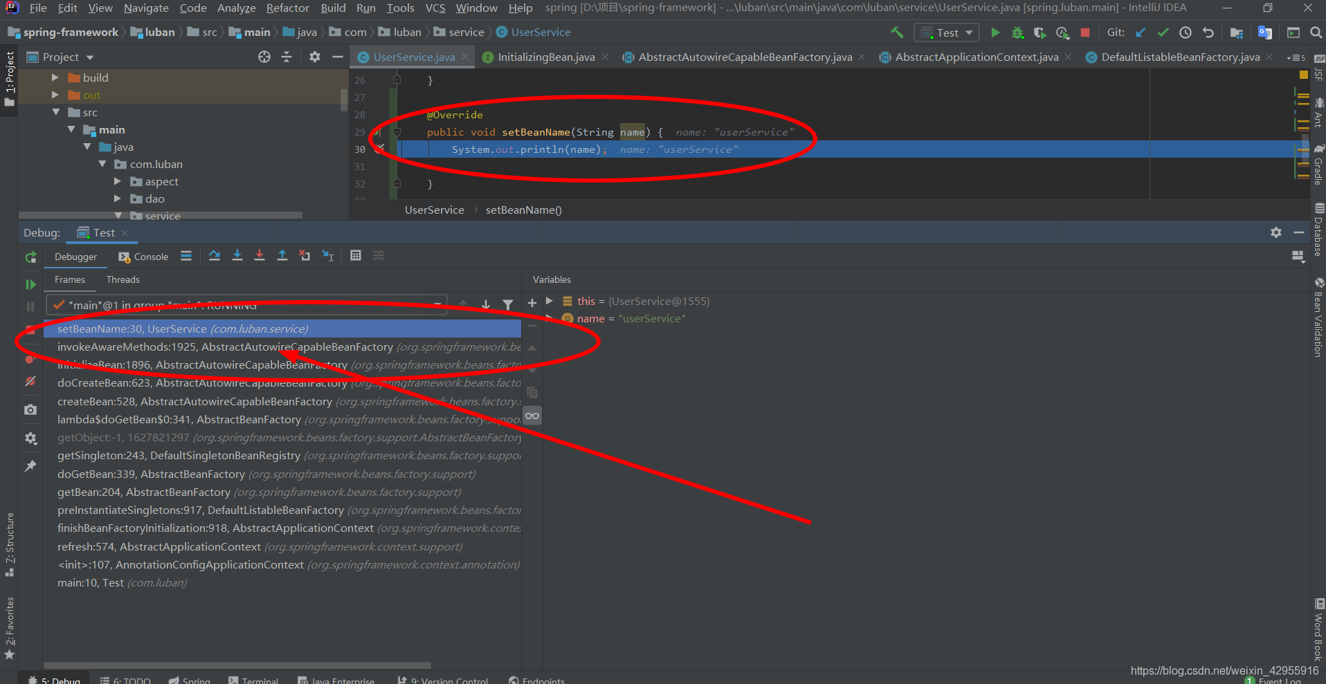Update project from Git with the blue arrow
This screenshot has width=1326, height=684.
(1141, 33)
